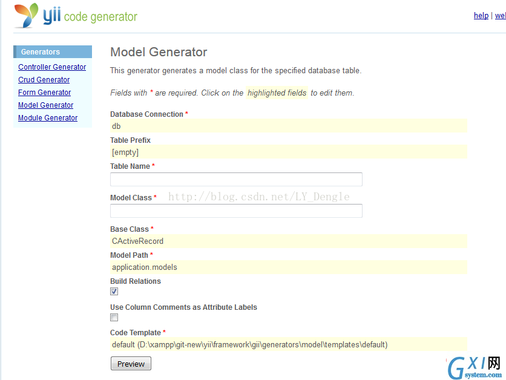
Task: Go to the Form Generator
Action: tap(45, 93)
